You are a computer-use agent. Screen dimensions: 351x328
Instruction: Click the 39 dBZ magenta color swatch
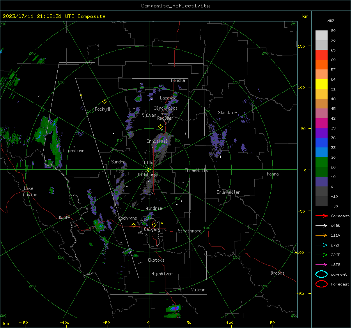pyautogui.click(x=321, y=123)
